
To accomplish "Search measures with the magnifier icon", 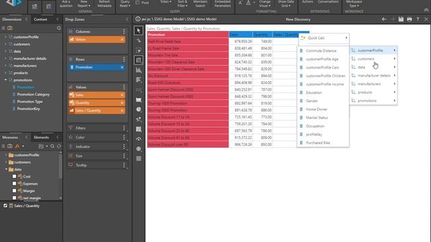I will point(53,147).
